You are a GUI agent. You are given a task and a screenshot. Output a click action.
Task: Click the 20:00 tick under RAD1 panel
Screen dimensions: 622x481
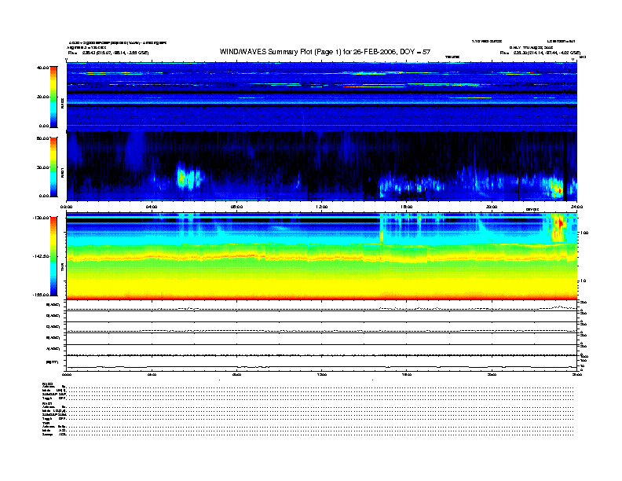pos(492,207)
